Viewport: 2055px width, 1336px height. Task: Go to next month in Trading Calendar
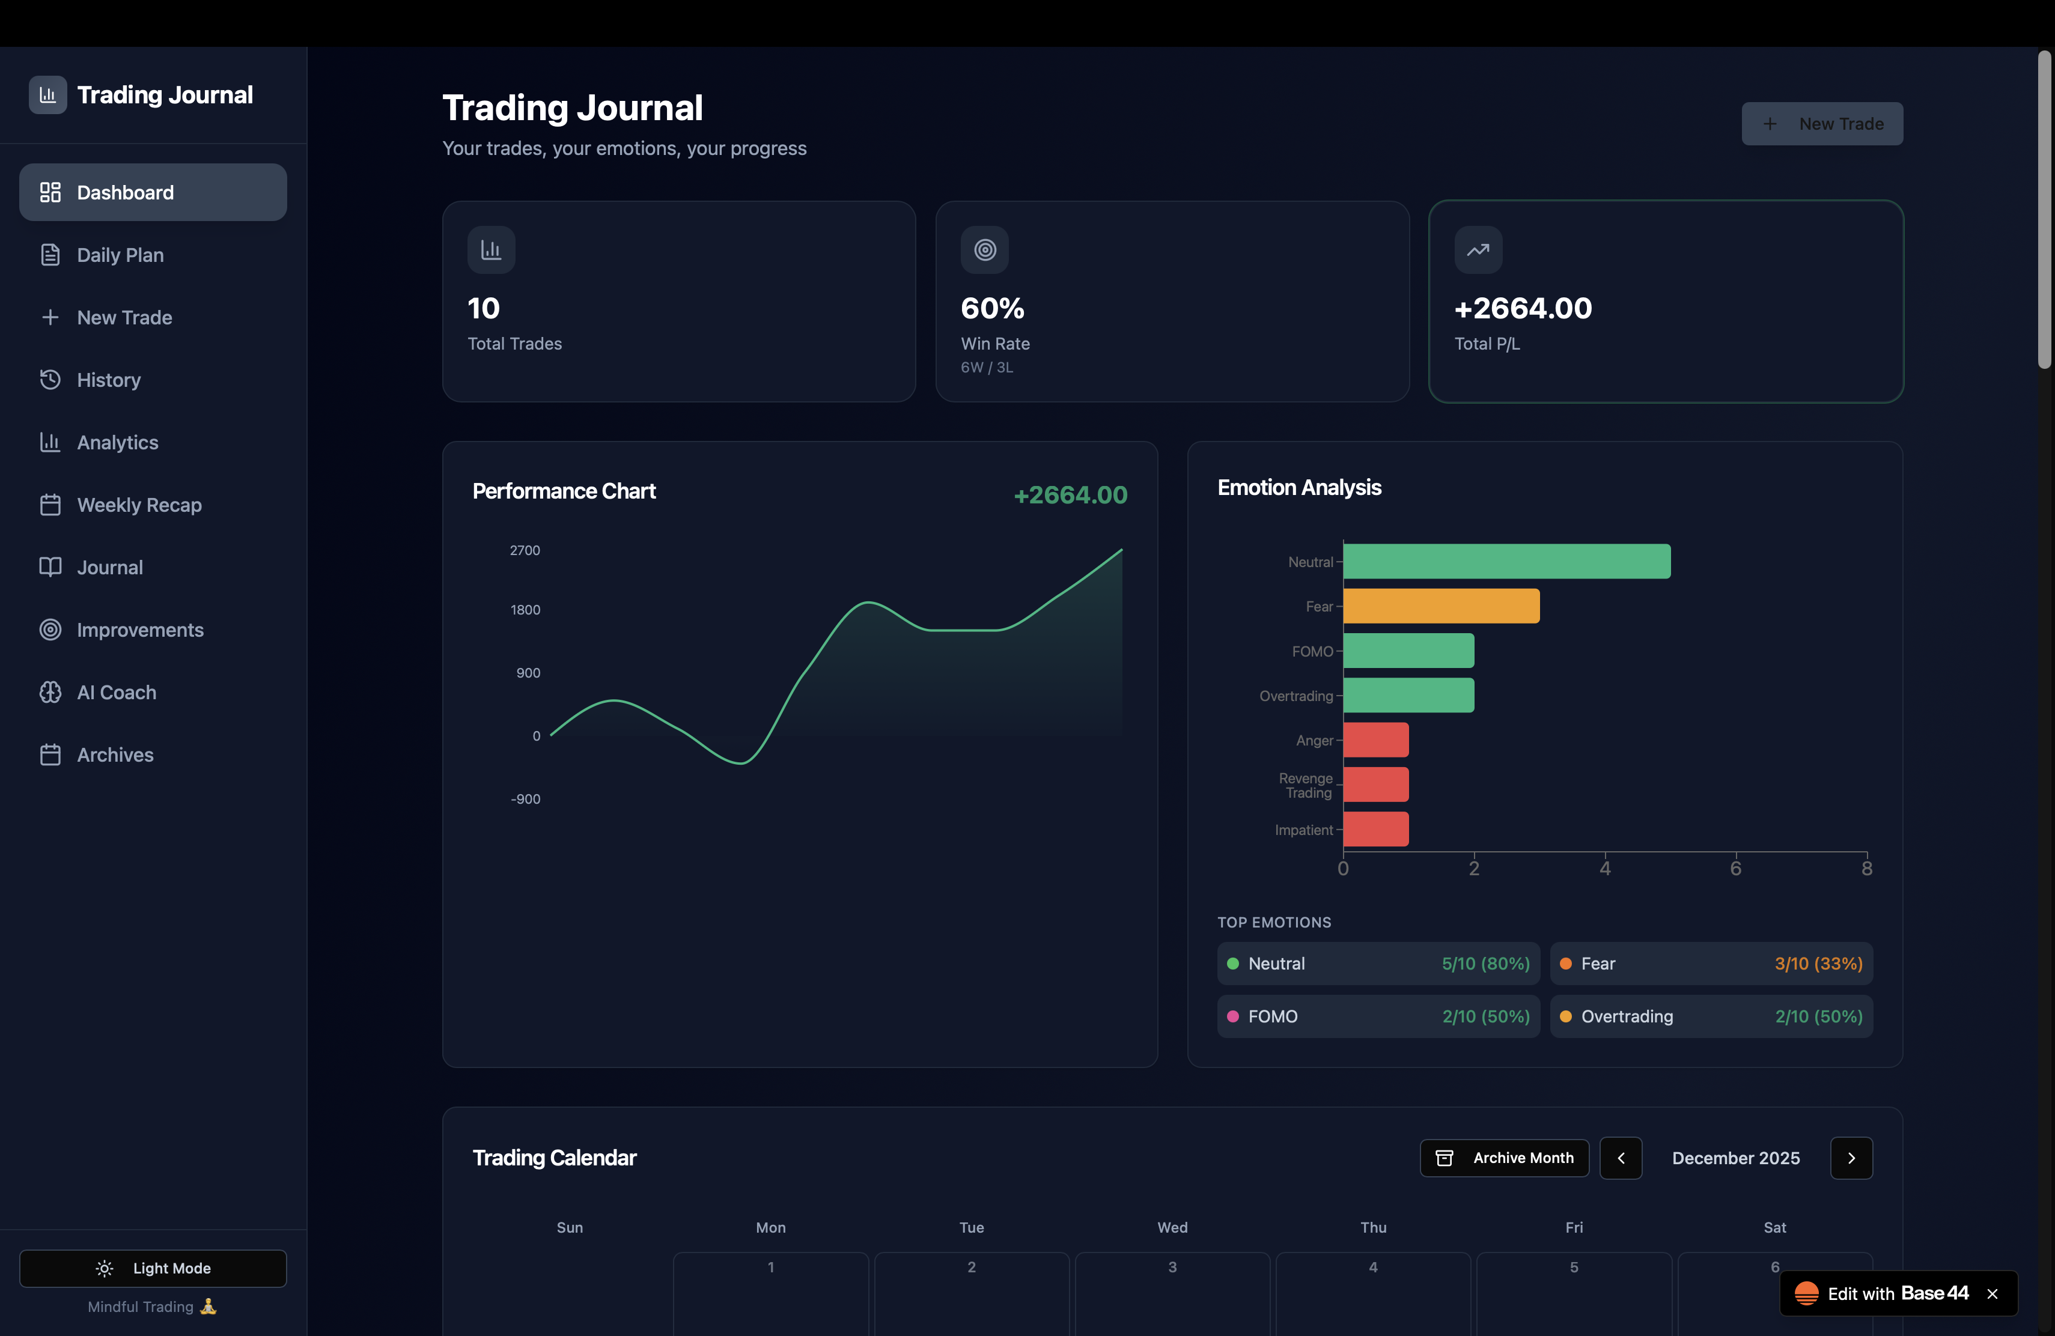1851,1158
